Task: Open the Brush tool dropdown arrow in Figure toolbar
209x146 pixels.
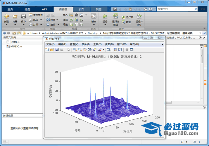Action: 103,50
